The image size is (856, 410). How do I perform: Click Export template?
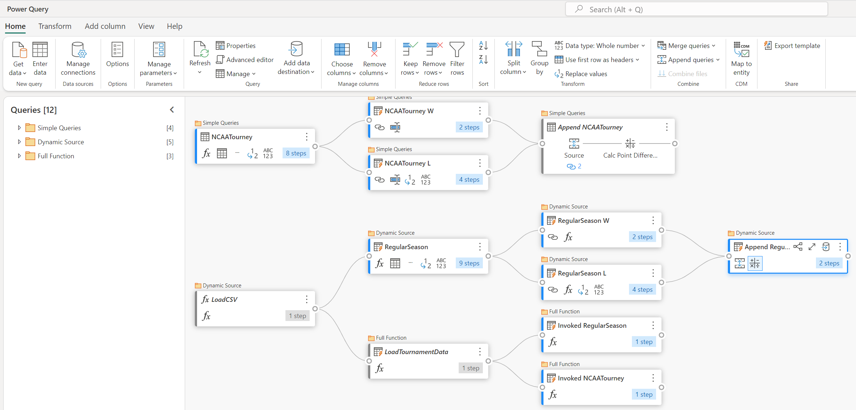tap(792, 46)
